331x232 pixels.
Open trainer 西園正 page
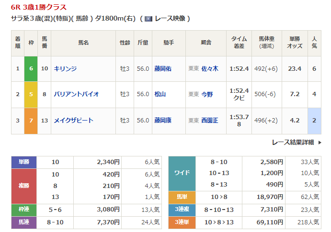[x=210, y=121]
